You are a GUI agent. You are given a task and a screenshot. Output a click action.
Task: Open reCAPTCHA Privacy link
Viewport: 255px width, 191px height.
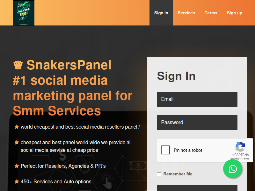[x=235, y=159]
